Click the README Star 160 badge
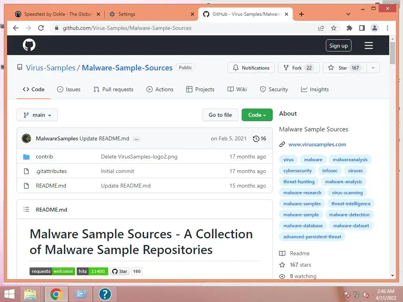This screenshot has width=403, height=302. tap(126, 271)
